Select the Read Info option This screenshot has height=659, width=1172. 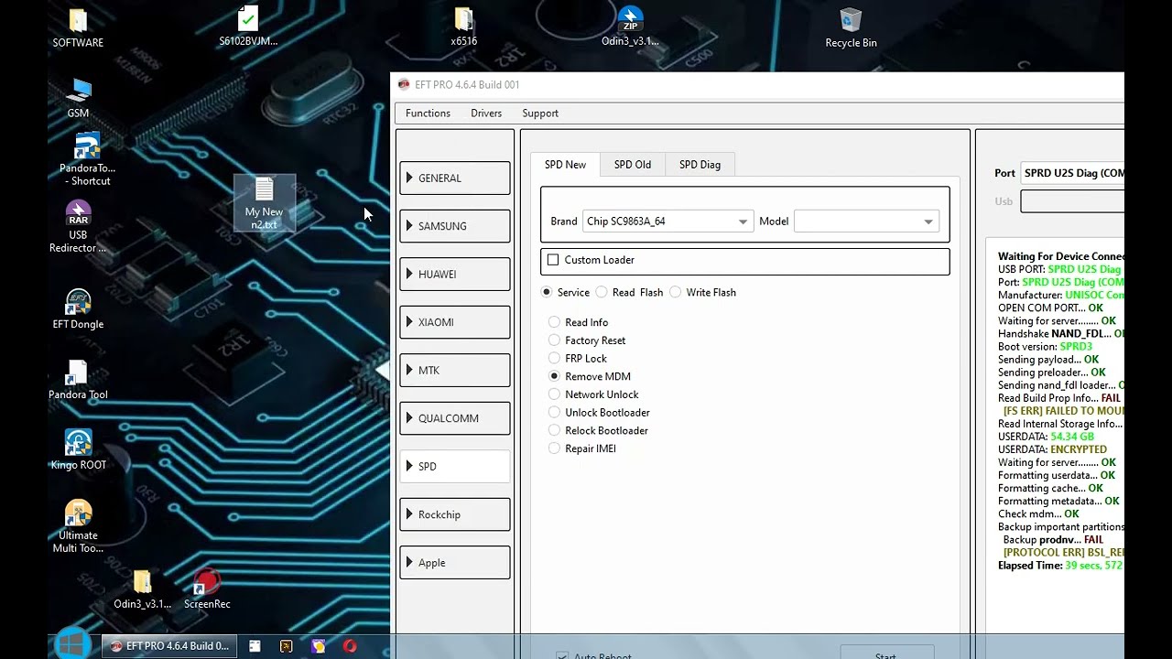[x=554, y=322]
